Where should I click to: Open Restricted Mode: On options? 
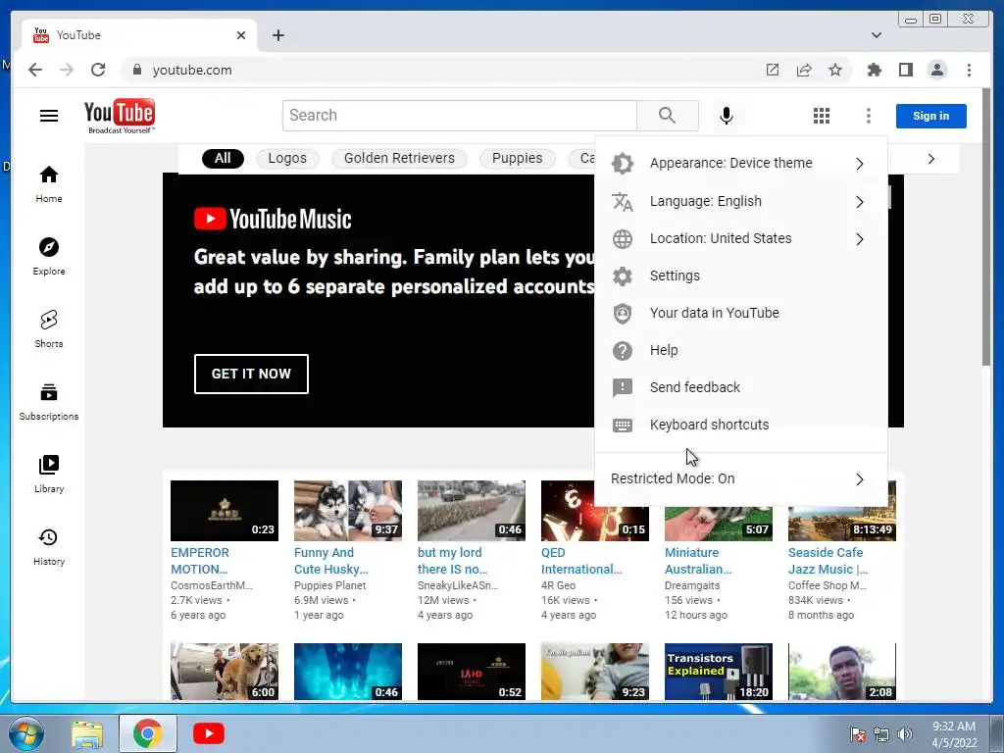click(741, 478)
